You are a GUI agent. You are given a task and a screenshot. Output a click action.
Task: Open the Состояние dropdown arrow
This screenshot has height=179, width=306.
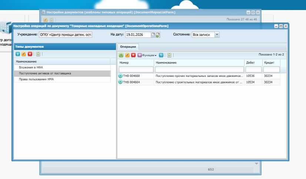217,34
